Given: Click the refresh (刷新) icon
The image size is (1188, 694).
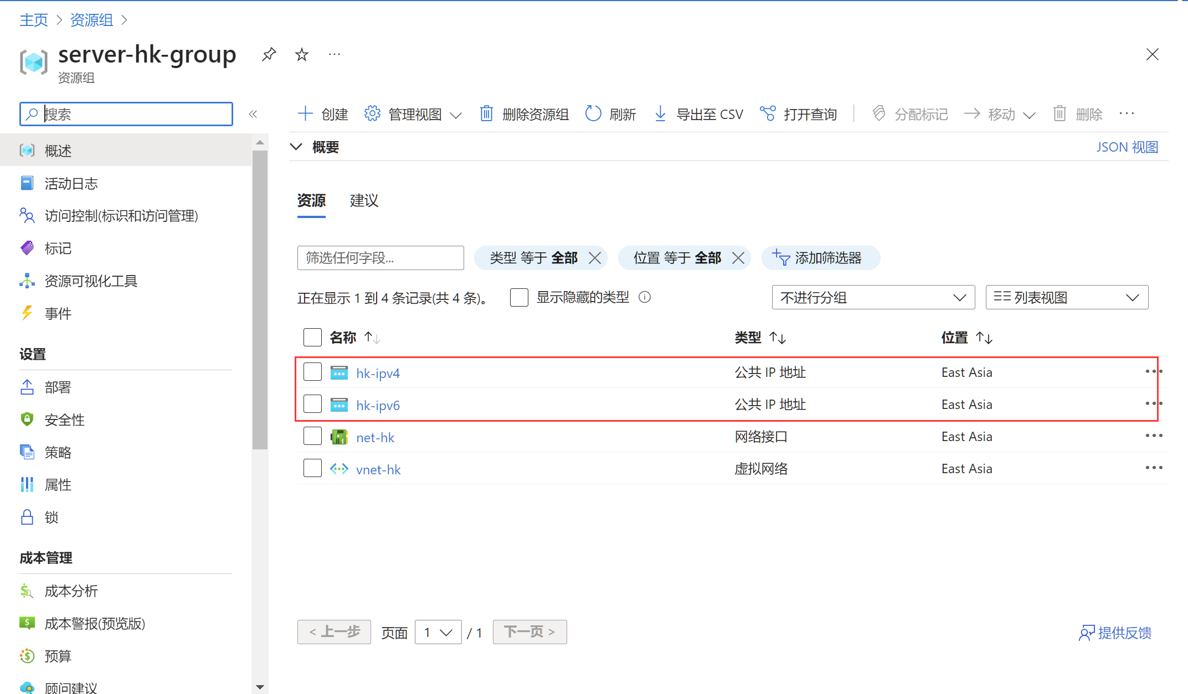Looking at the screenshot, I should [593, 114].
